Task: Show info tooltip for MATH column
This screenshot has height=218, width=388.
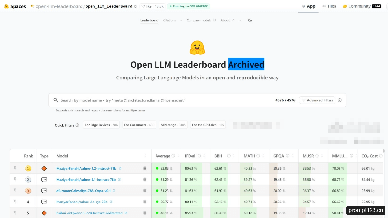Action: point(258,156)
